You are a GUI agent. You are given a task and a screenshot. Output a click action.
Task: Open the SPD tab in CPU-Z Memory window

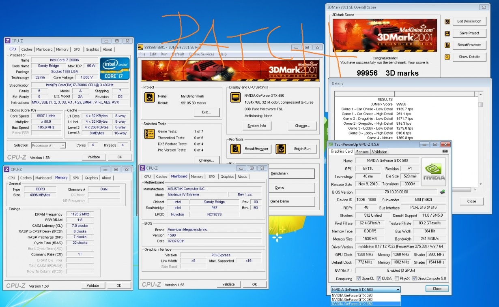coord(76,178)
